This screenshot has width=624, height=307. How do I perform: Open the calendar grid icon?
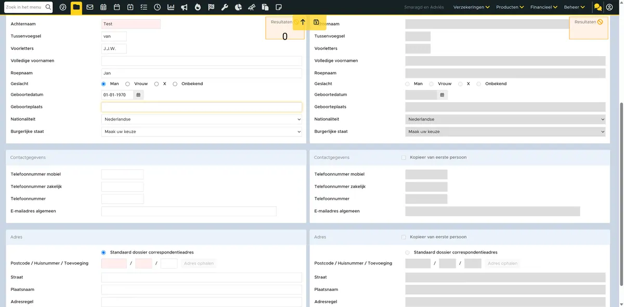103,7
